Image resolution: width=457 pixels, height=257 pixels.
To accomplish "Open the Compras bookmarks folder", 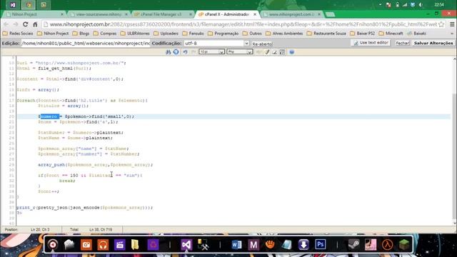I will pyautogui.click(x=105, y=34).
